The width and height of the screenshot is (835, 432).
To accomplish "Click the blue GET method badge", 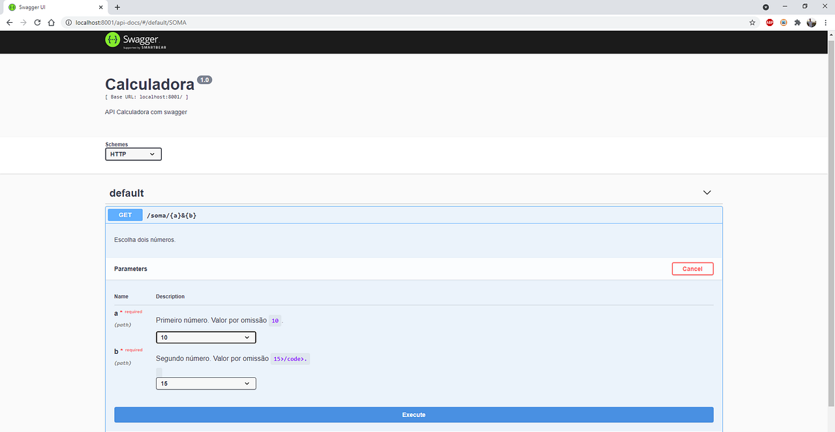I will [125, 214].
